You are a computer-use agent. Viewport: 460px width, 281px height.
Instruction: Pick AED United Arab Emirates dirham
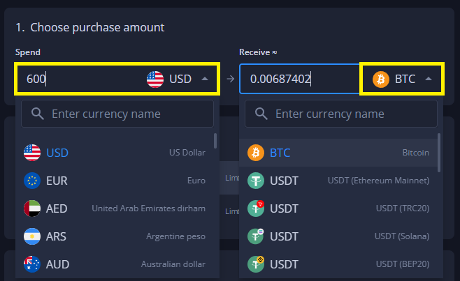[115, 208]
